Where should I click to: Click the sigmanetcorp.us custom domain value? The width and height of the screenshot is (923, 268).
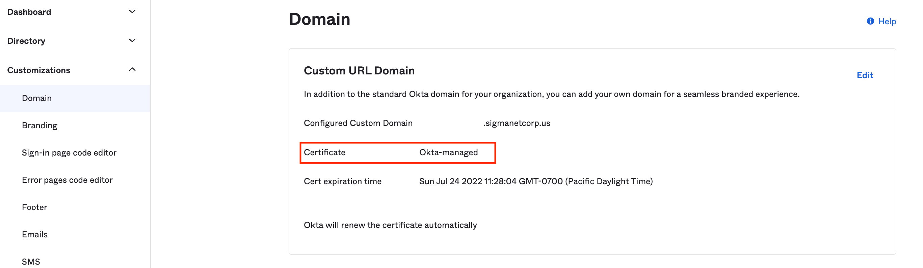pyautogui.click(x=518, y=123)
